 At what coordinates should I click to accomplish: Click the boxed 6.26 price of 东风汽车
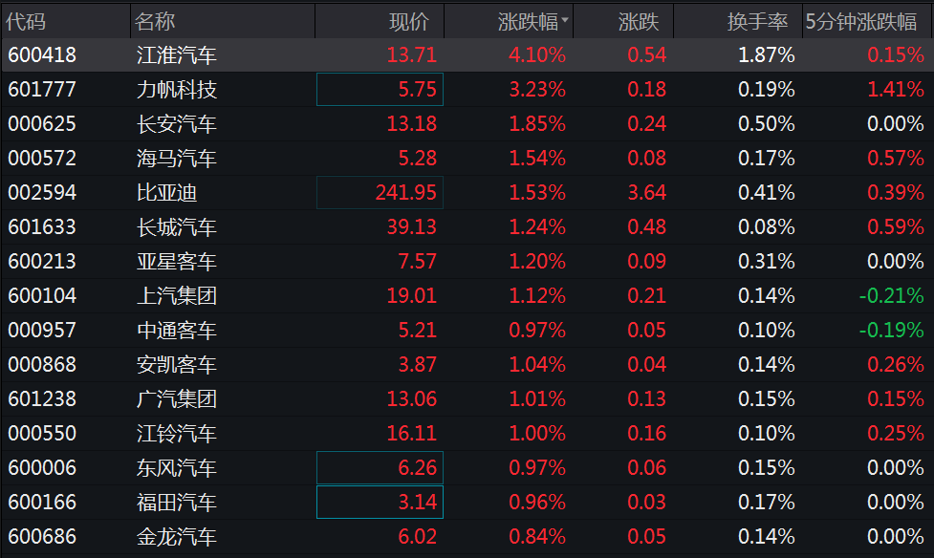[x=380, y=467]
